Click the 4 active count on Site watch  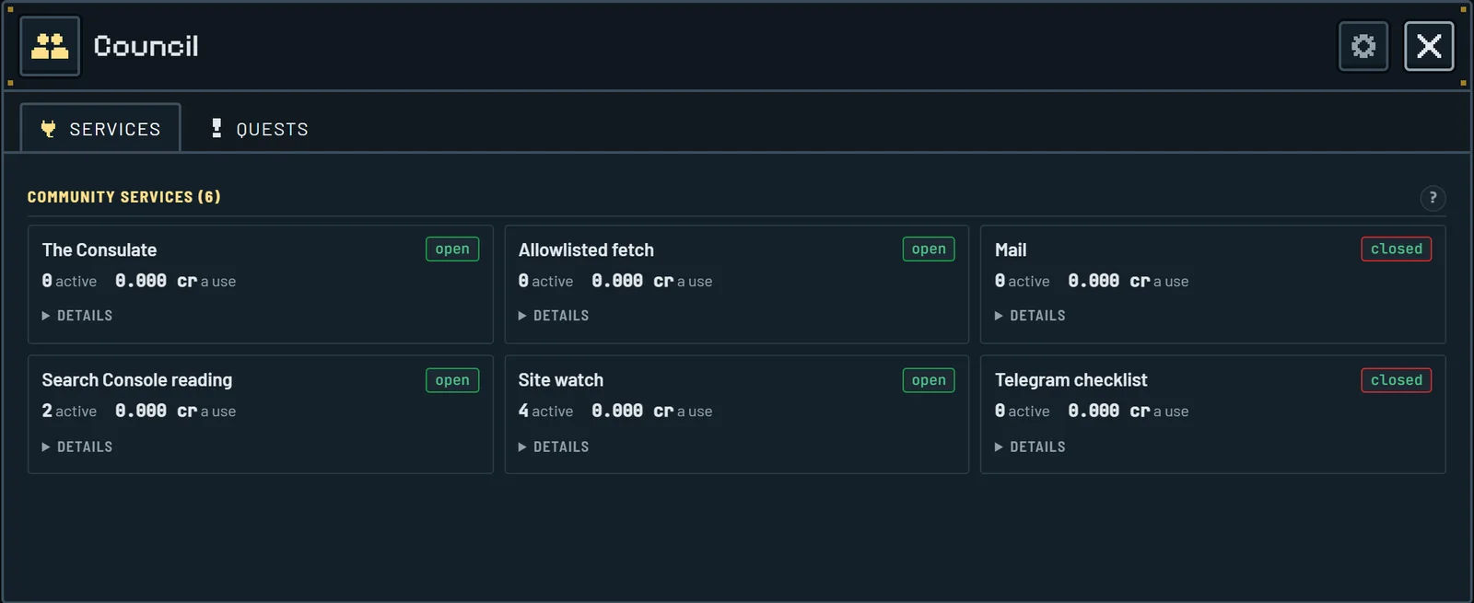[545, 412]
